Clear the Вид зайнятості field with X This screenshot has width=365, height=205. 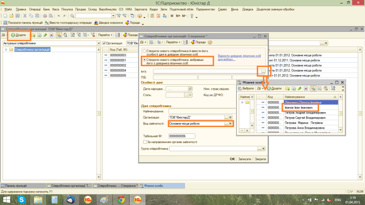(230, 123)
